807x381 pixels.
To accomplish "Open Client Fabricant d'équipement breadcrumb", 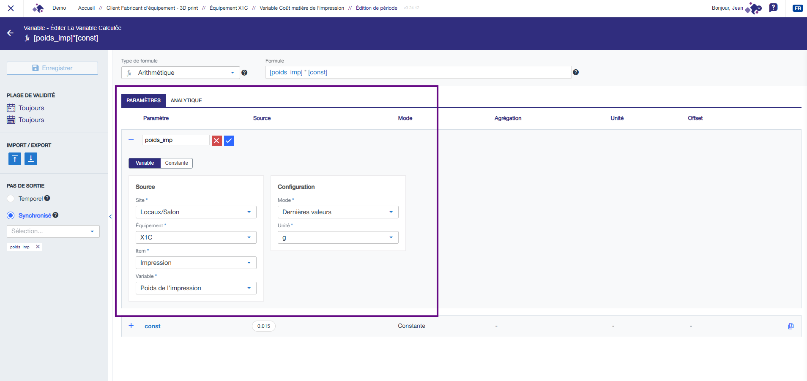I will (x=152, y=8).
